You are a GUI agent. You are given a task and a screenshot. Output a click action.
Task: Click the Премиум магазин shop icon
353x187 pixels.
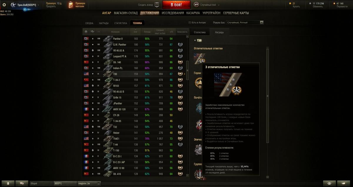pos(70,5)
